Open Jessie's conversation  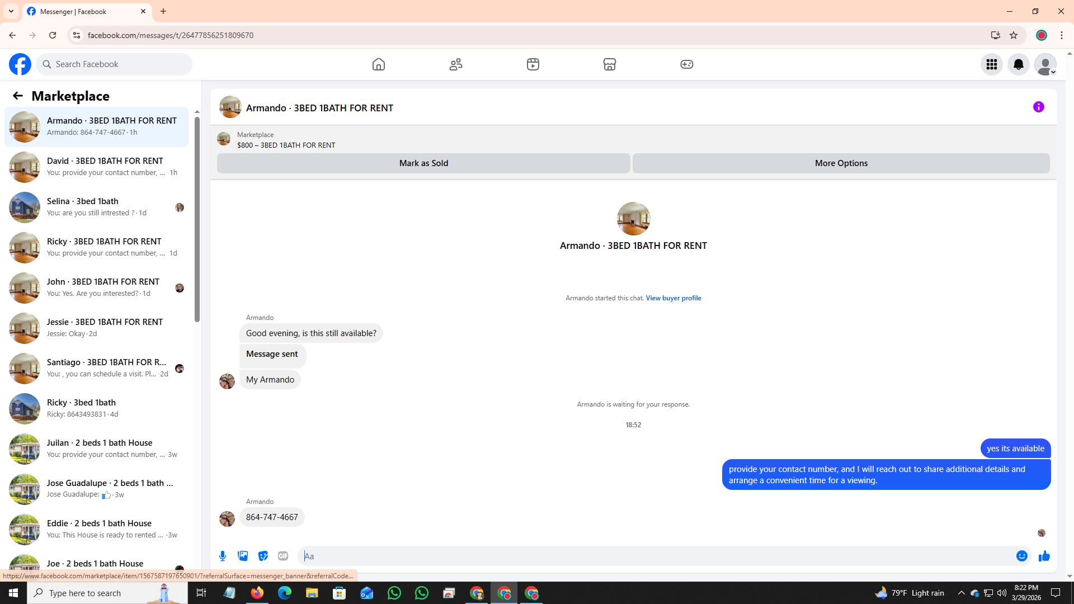click(97, 328)
